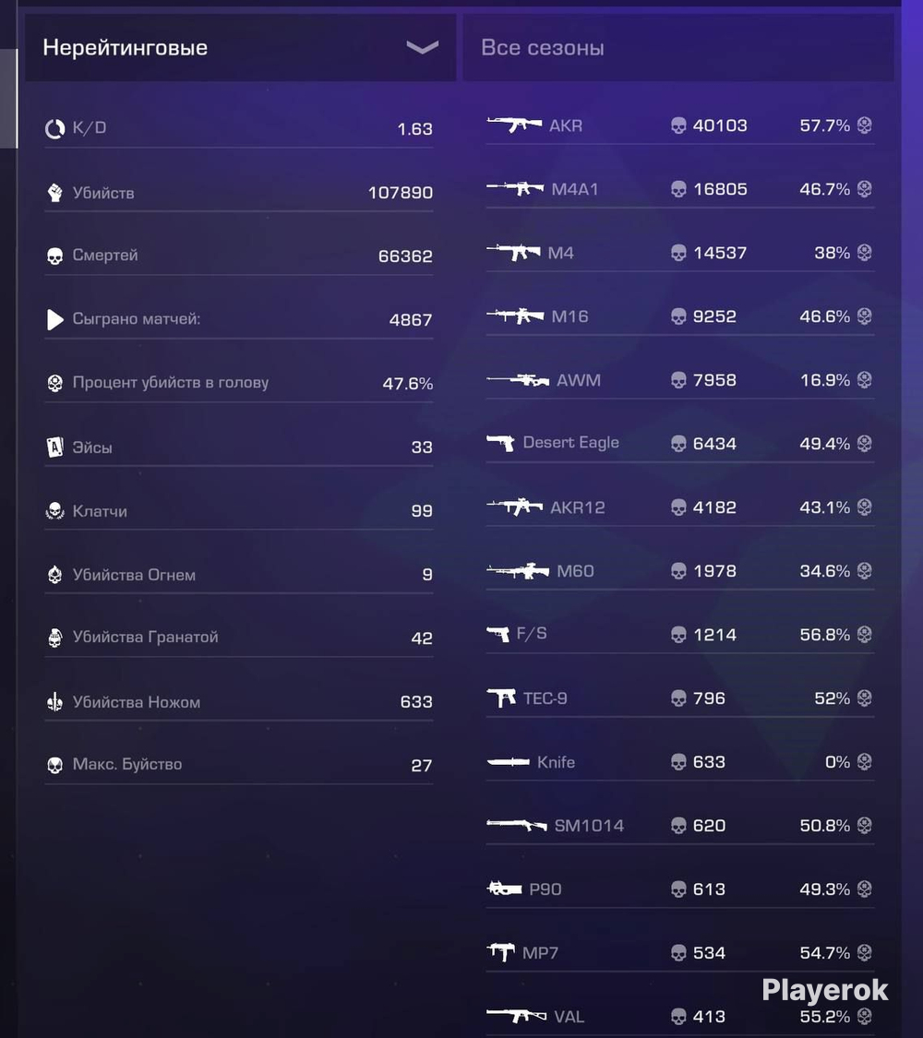Image resolution: width=923 pixels, height=1038 pixels.
Task: Click the dropdown chevron arrow
Action: pyautogui.click(x=422, y=48)
